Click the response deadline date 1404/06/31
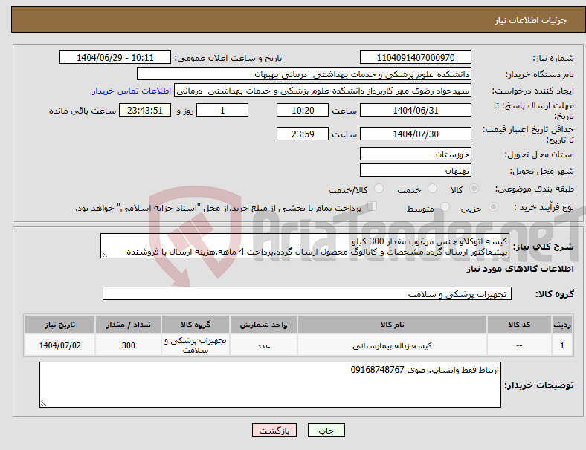586x450 pixels. [x=415, y=110]
